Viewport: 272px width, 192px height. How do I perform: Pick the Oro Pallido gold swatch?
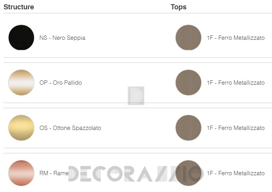pyautogui.click(x=21, y=83)
